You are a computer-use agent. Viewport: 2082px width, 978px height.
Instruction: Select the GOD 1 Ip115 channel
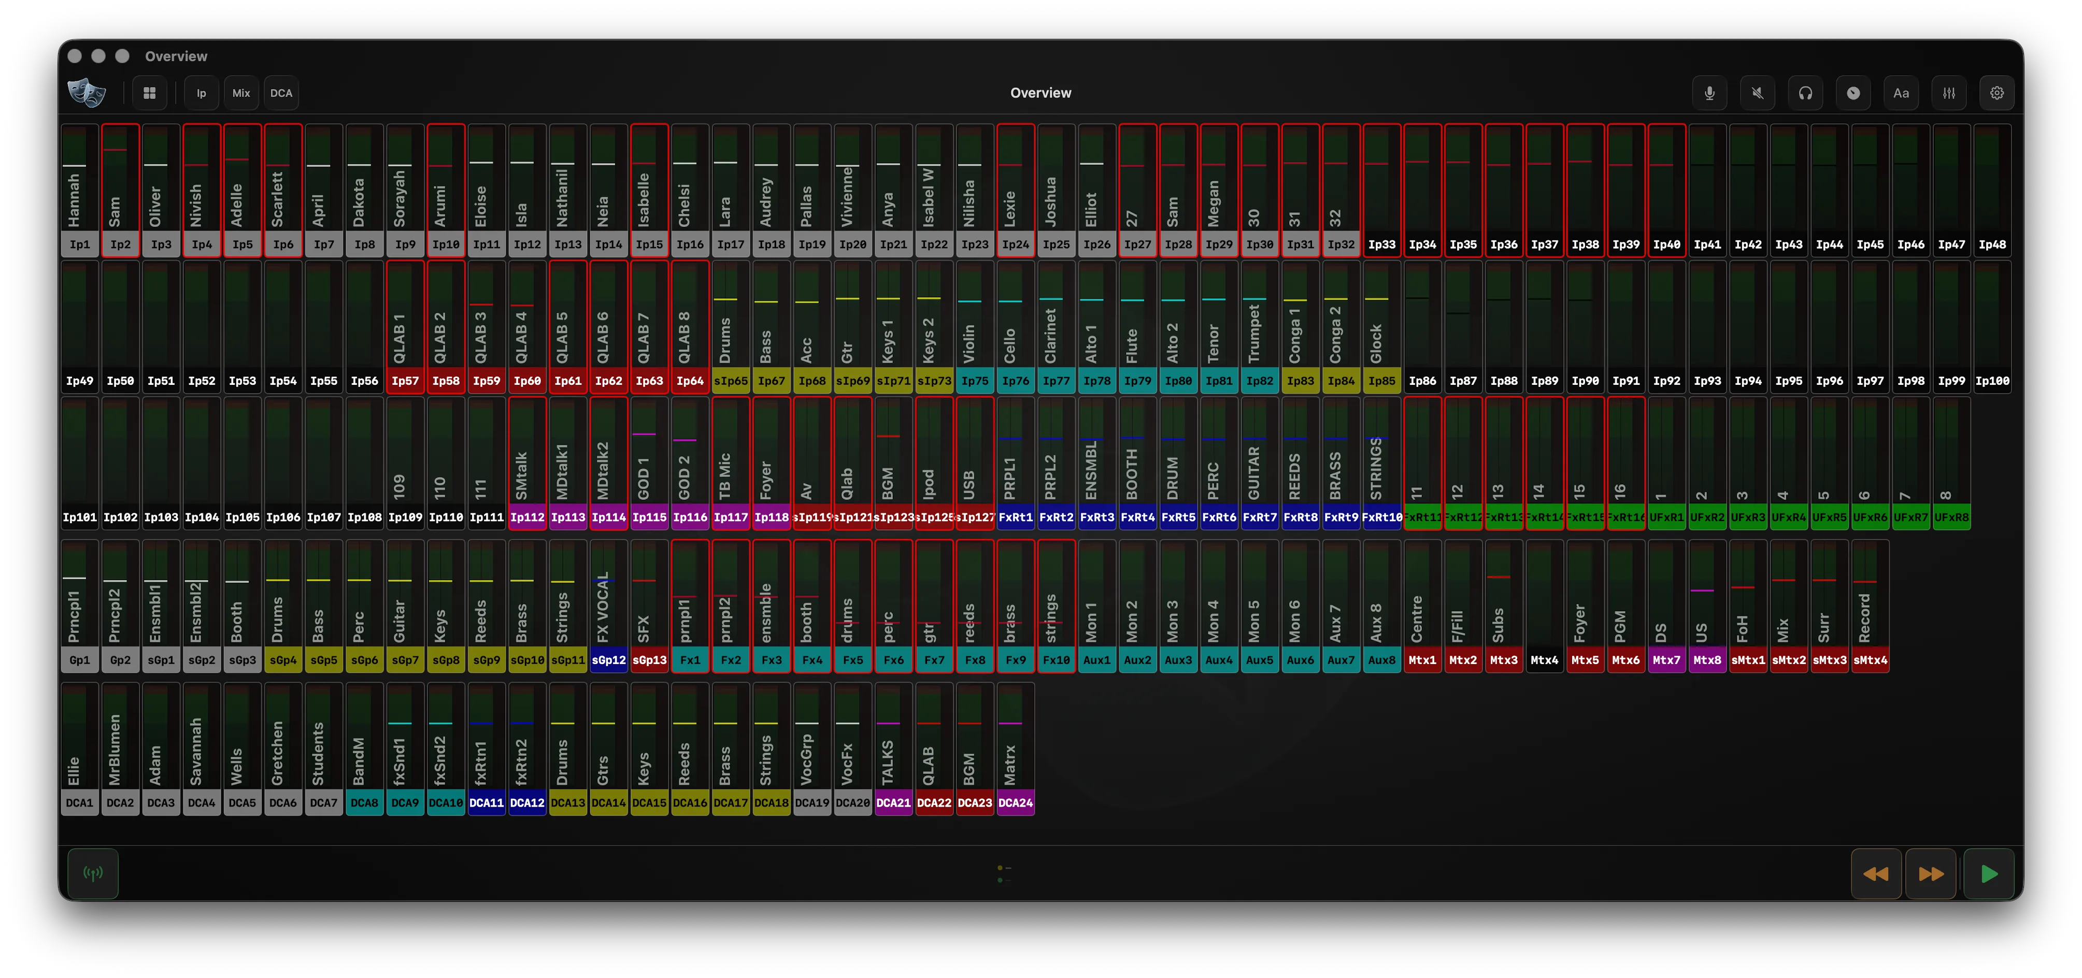tap(649, 463)
